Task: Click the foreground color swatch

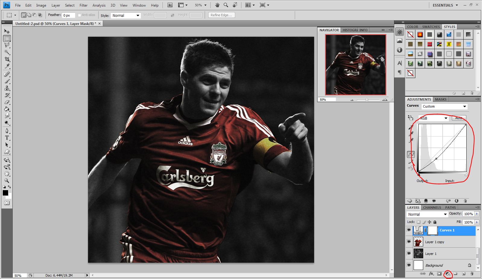Action: coord(5,193)
